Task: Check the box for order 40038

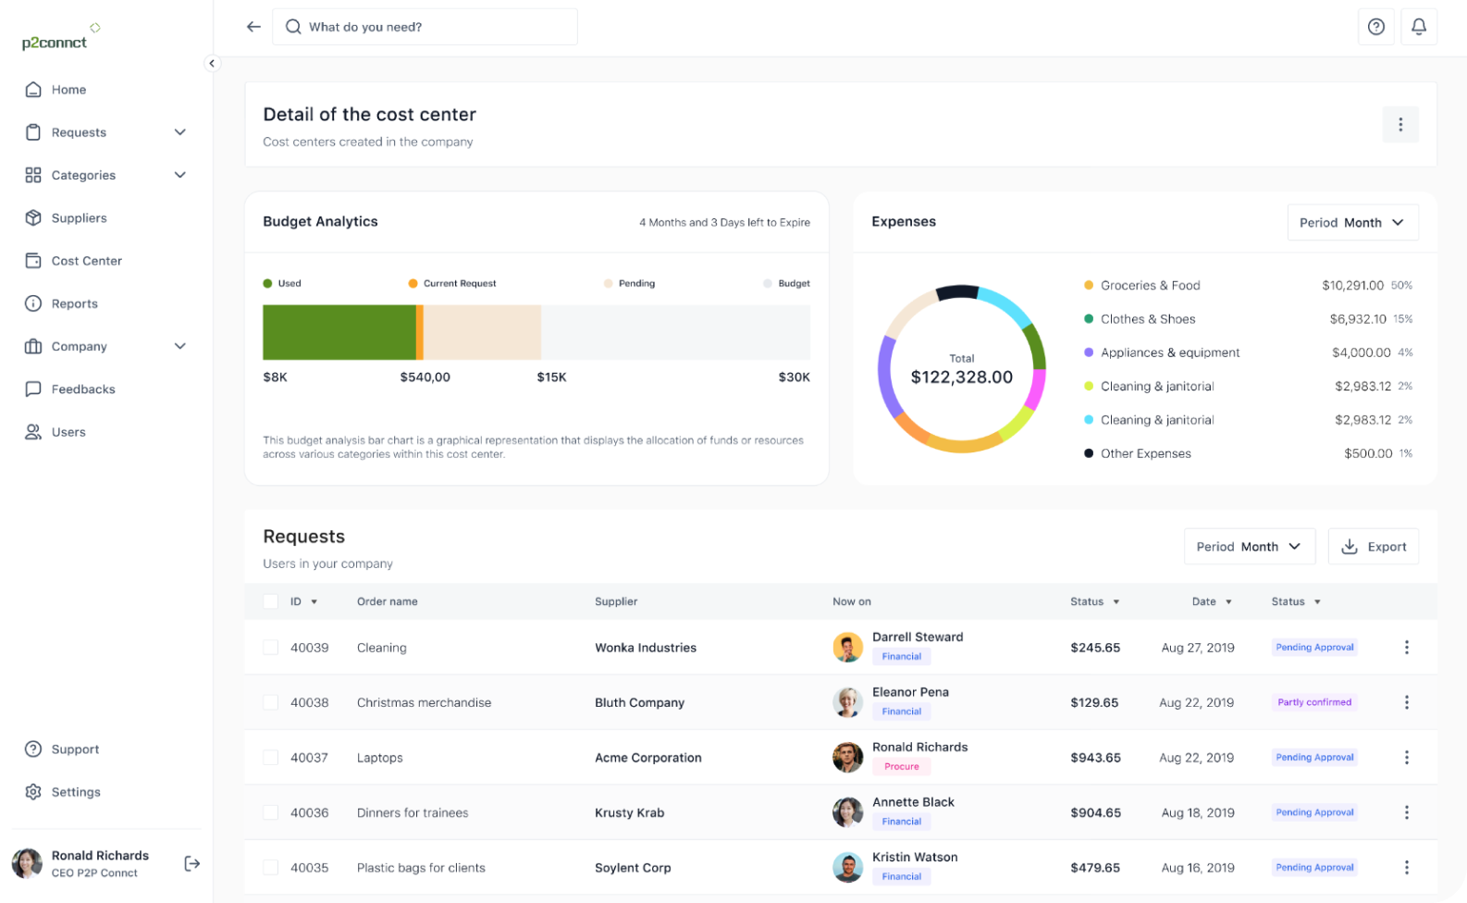Action: 271,702
